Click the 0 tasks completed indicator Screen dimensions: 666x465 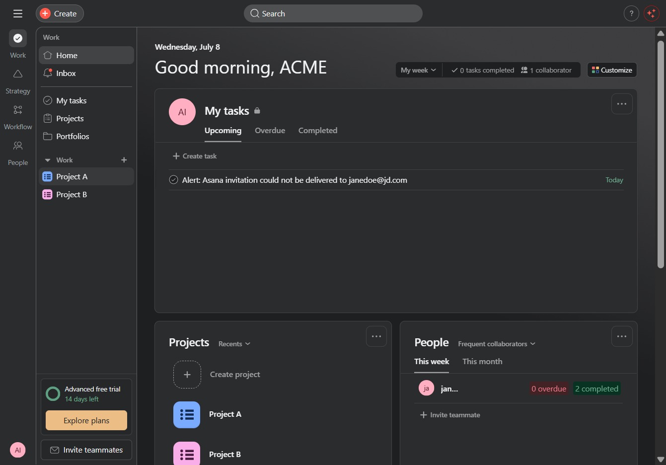[482, 70]
